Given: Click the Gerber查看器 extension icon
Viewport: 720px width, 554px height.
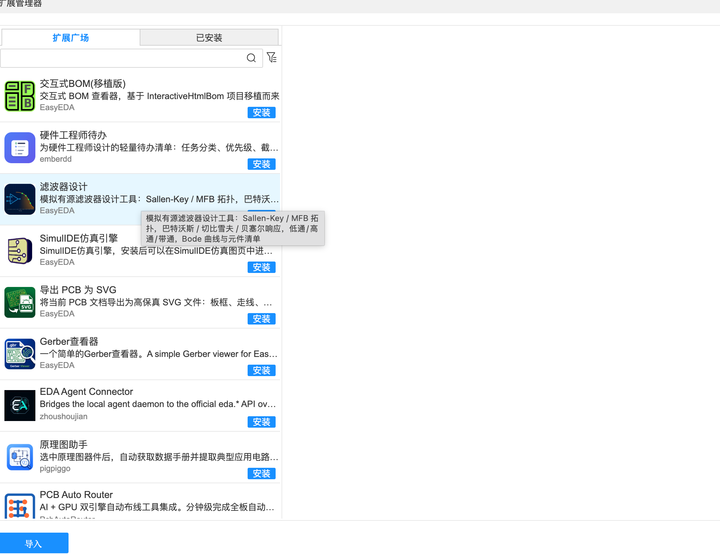Looking at the screenshot, I should (x=20, y=354).
